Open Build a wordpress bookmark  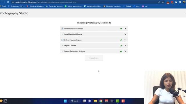pos(73,6)
